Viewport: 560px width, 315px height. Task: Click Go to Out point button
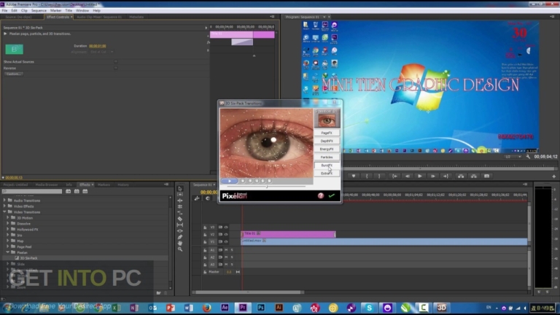(446, 176)
